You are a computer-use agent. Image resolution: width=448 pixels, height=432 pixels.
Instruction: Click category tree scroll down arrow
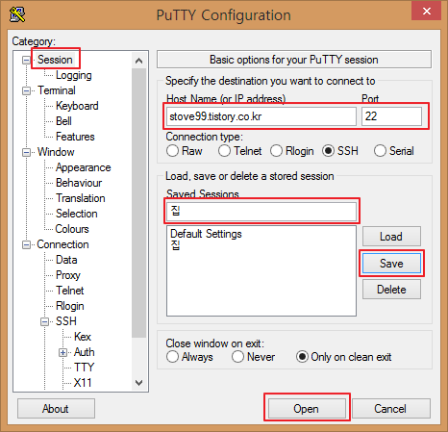click(138, 382)
